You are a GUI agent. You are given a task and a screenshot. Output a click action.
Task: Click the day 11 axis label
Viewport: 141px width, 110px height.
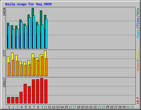click(50, 107)
